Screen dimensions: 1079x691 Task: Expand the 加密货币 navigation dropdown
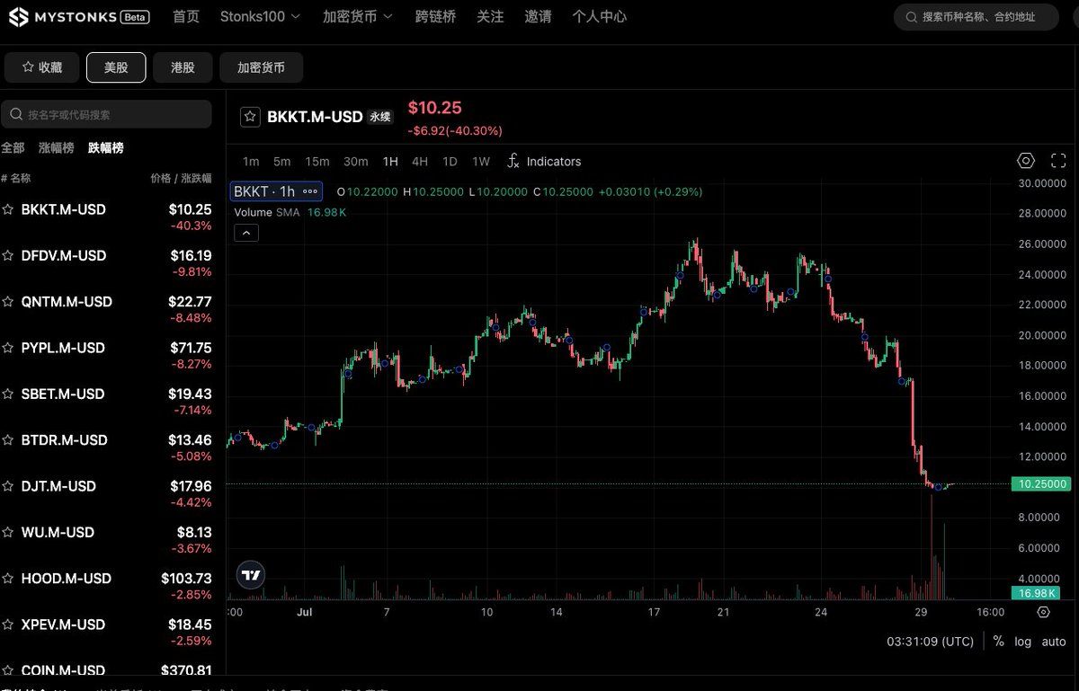[x=358, y=16]
